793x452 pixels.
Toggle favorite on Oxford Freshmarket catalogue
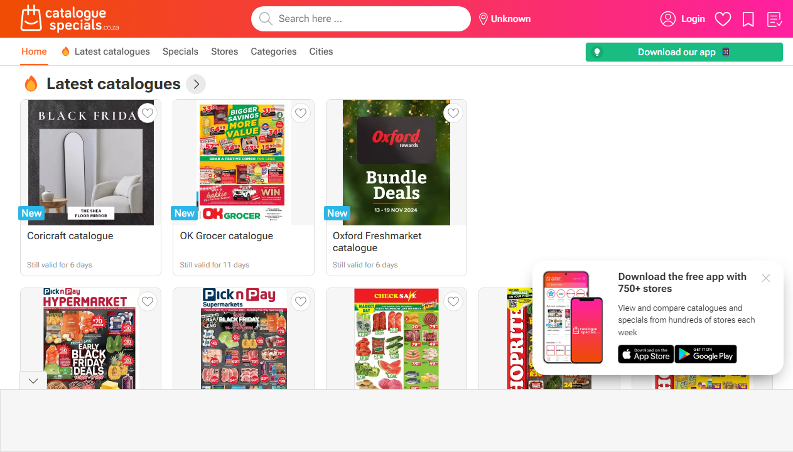click(x=453, y=113)
